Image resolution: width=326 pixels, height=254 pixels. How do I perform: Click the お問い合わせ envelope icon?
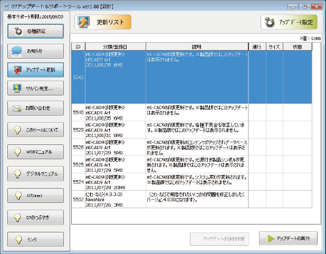pyautogui.click(x=17, y=108)
